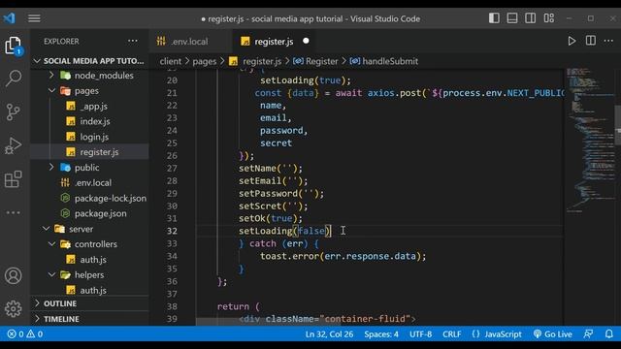The image size is (621, 349).
Task: Switch to the .env.local tab
Action: [189, 41]
